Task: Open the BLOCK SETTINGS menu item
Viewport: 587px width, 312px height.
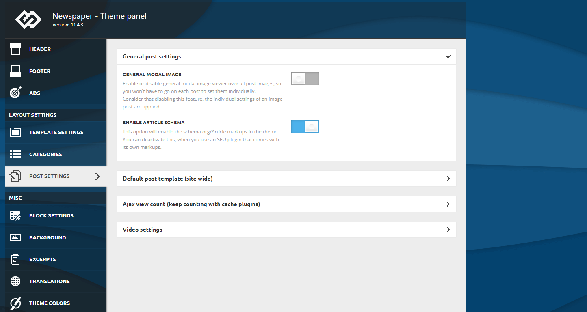Action: (x=56, y=215)
